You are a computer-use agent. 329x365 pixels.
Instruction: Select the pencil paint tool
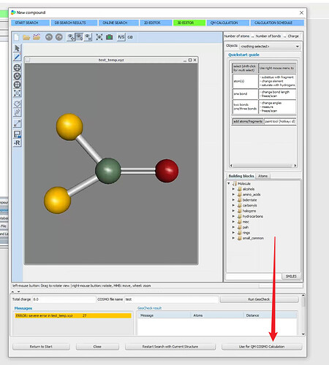[x=17, y=57]
